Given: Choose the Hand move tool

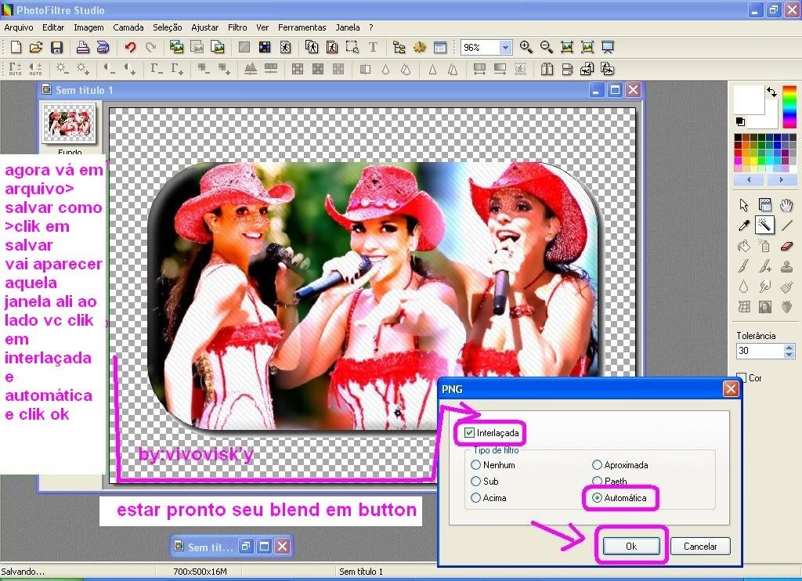Looking at the screenshot, I should click(x=787, y=205).
